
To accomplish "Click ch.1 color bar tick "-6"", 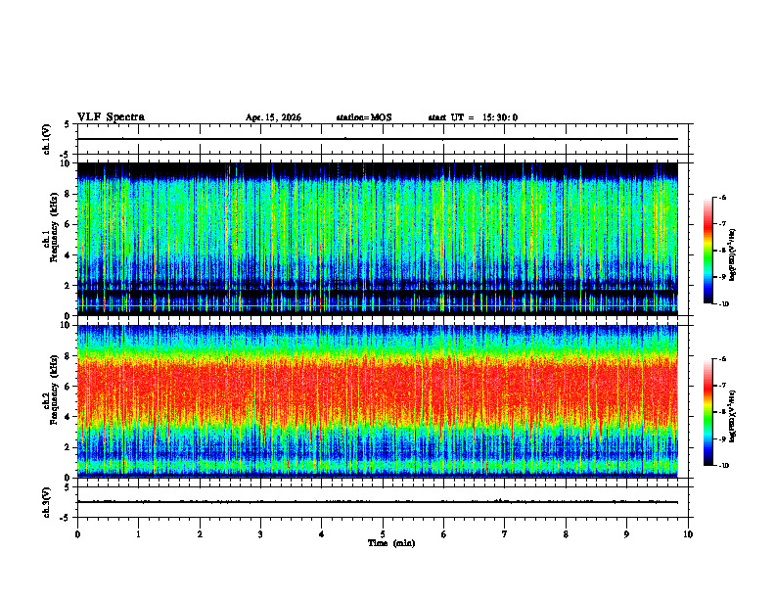I will pyautogui.click(x=722, y=197).
